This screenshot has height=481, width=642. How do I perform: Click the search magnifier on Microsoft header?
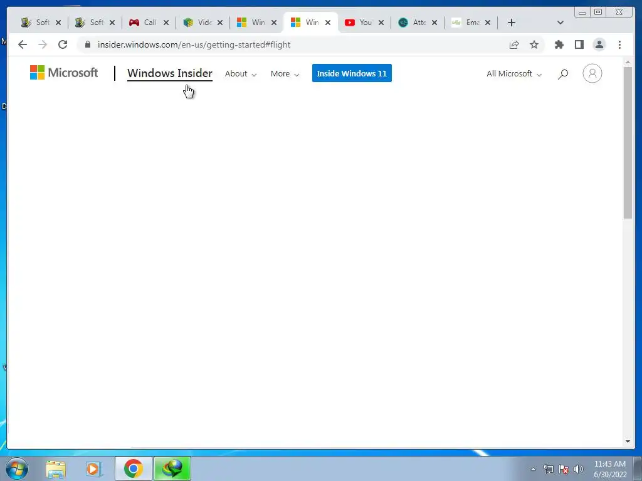click(563, 74)
